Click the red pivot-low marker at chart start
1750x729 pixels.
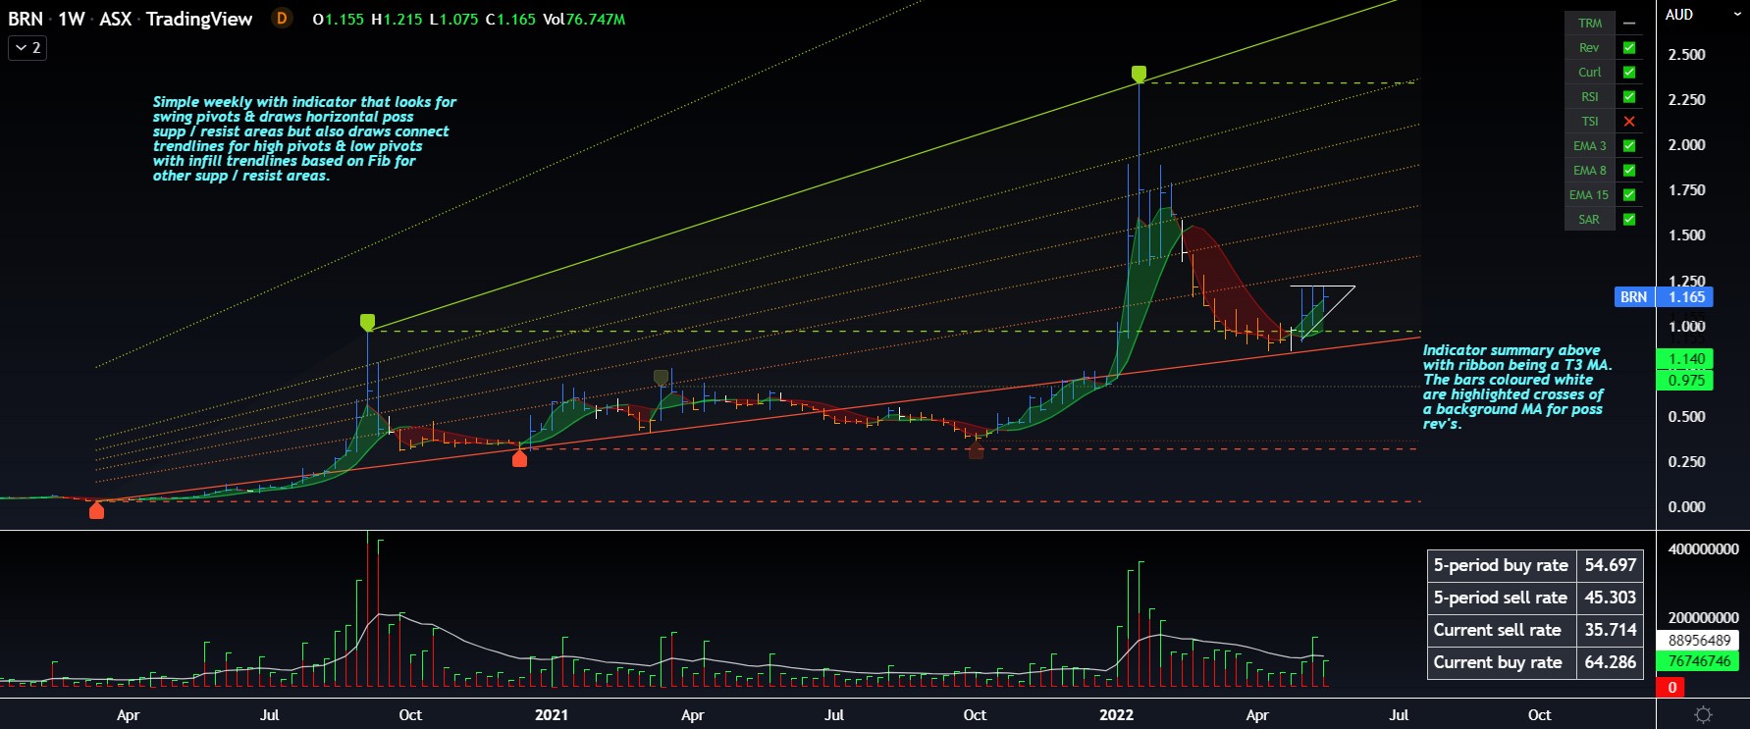pos(96,510)
